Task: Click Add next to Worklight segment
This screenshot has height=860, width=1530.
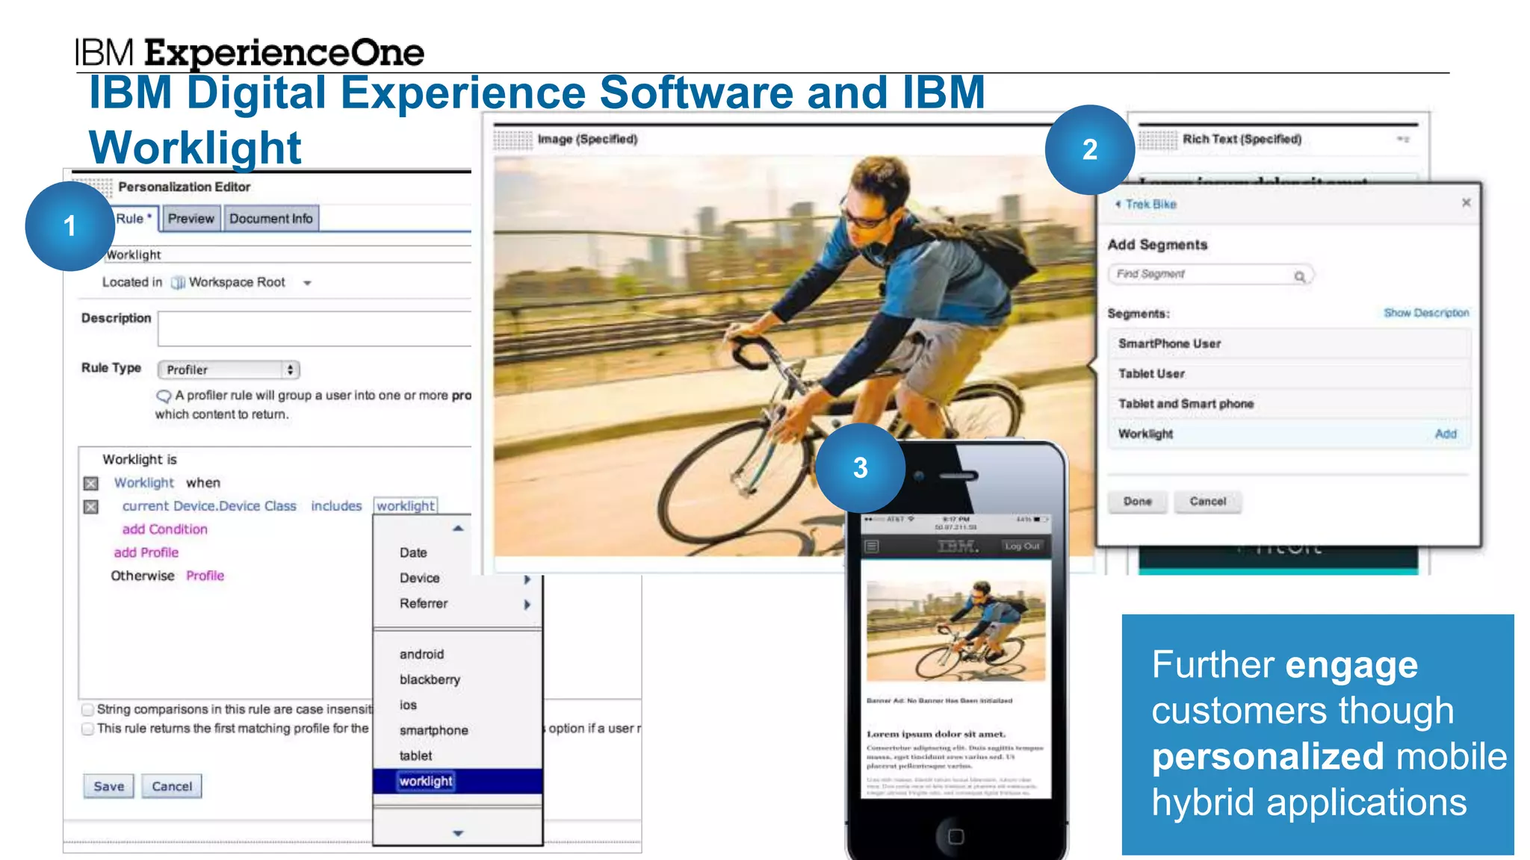Action: [1446, 434]
